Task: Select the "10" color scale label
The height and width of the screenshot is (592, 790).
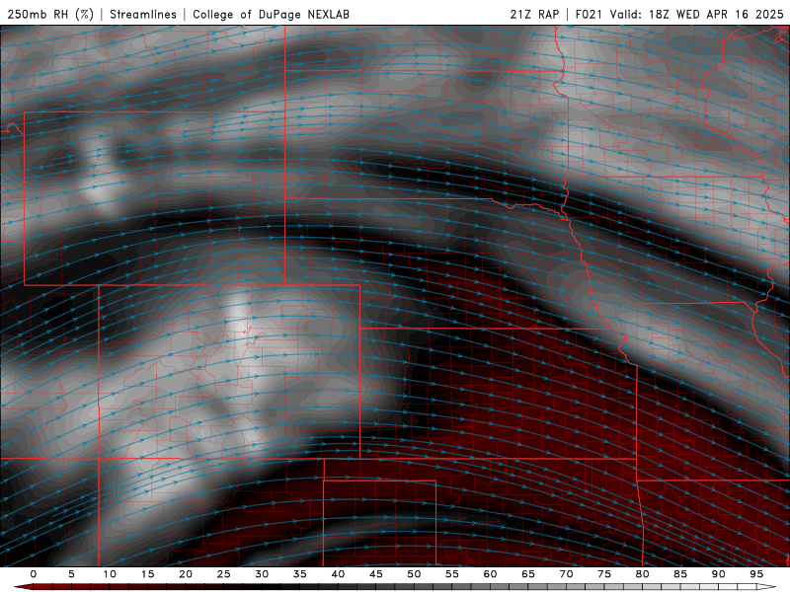Action: [x=110, y=574]
